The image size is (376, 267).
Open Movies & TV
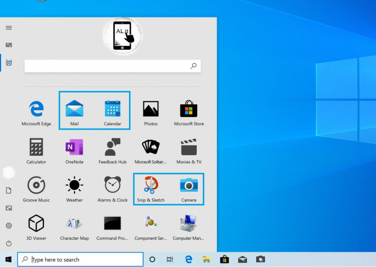click(189, 151)
